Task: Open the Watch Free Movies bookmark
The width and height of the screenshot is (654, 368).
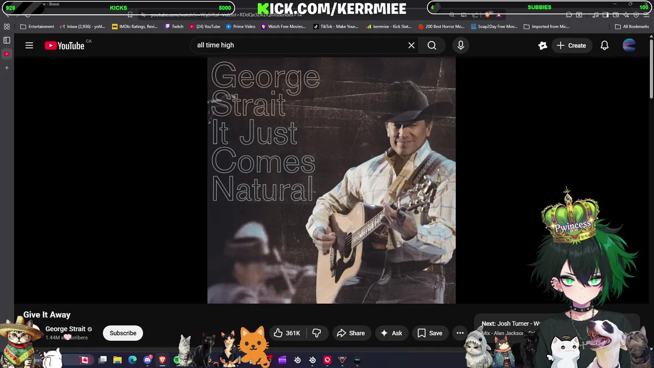Action: (284, 27)
